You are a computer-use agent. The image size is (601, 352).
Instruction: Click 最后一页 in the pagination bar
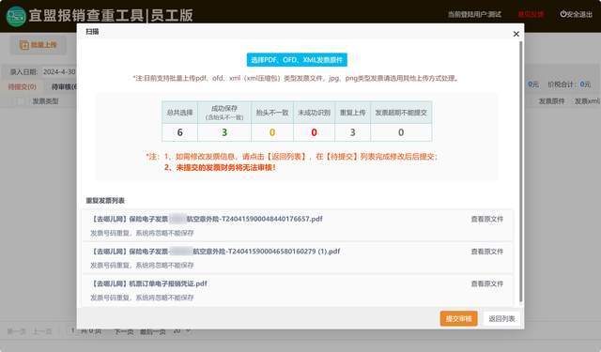(x=152, y=331)
